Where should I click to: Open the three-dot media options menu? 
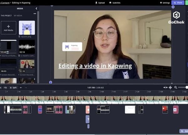click(x=35, y=14)
